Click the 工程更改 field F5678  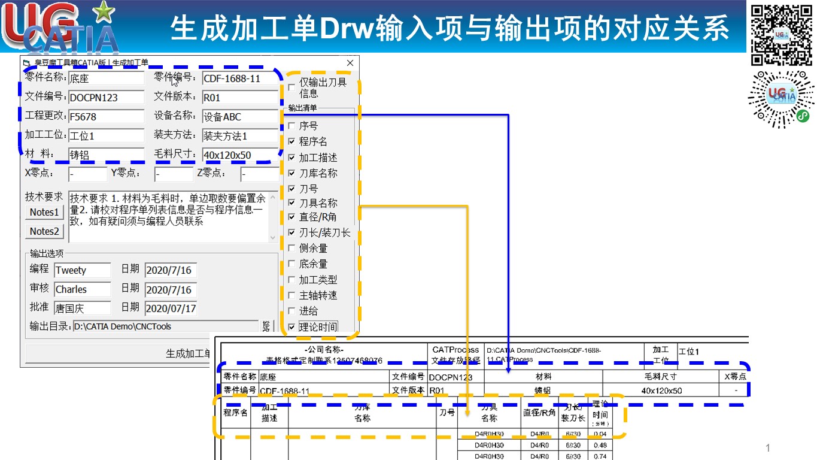click(x=106, y=117)
